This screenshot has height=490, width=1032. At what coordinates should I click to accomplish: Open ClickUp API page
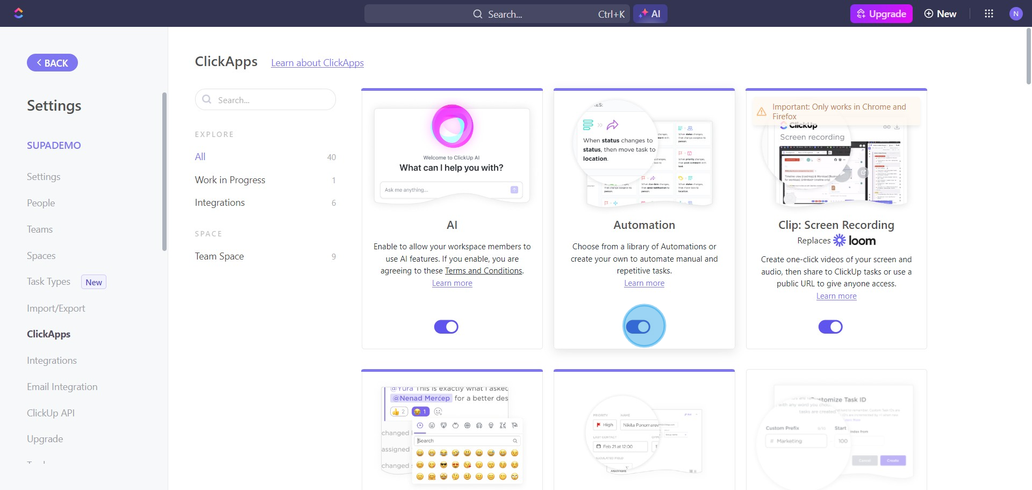point(51,413)
